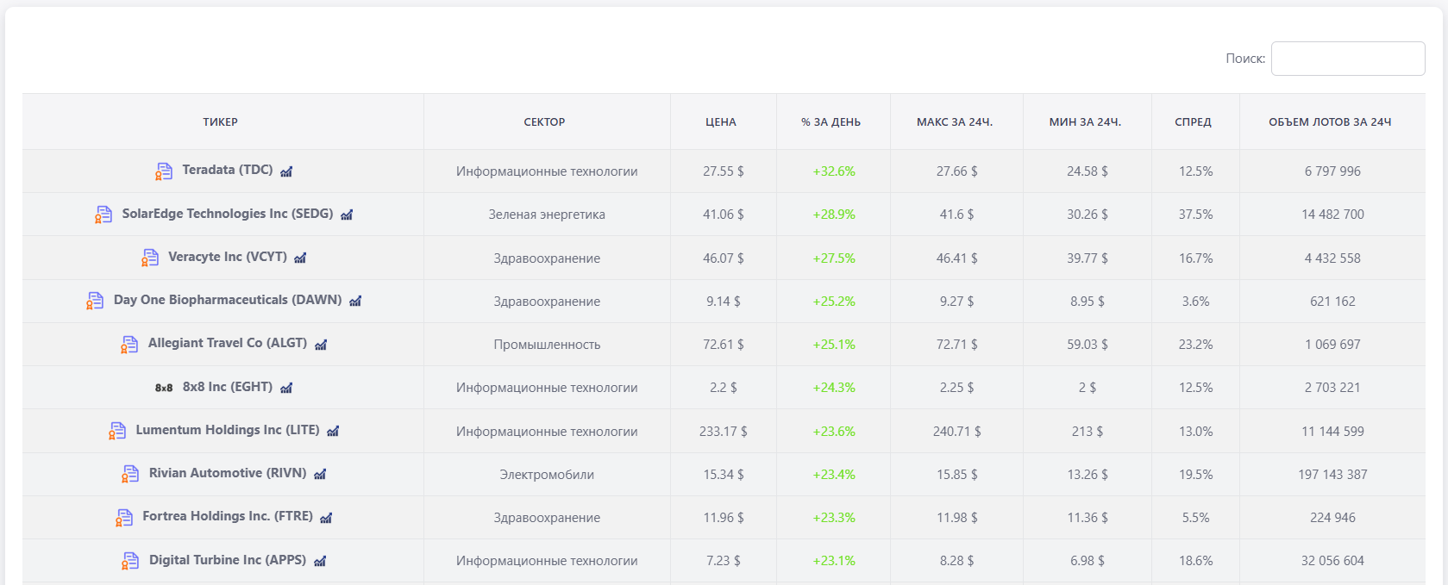Focus the Поиск search input field
Viewport: 1448px width, 585px height.
(x=1347, y=59)
